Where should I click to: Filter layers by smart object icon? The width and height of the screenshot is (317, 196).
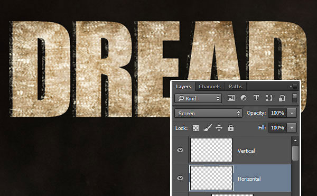click(x=282, y=98)
